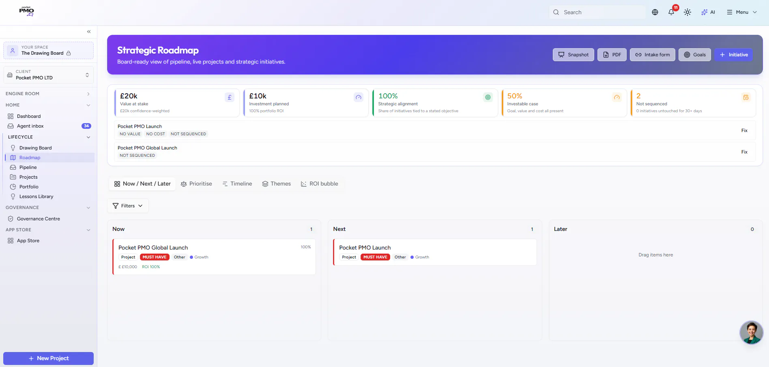Open notifications bell with 11 badge
The height and width of the screenshot is (367, 769).
[672, 12]
